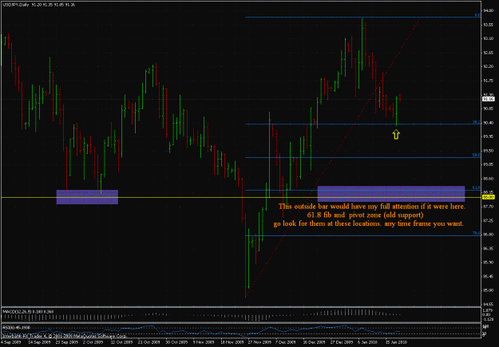Click the 16 Dec 2009 date label
Image resolution: width=499 pixels, height=347 pixels.
tap(314, 342)
